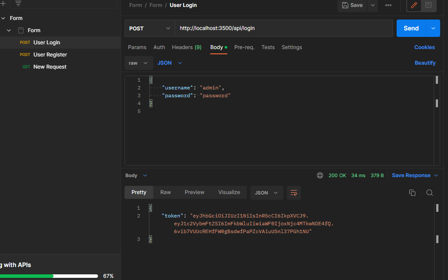Copy response with the copy icon

(412, 193)
